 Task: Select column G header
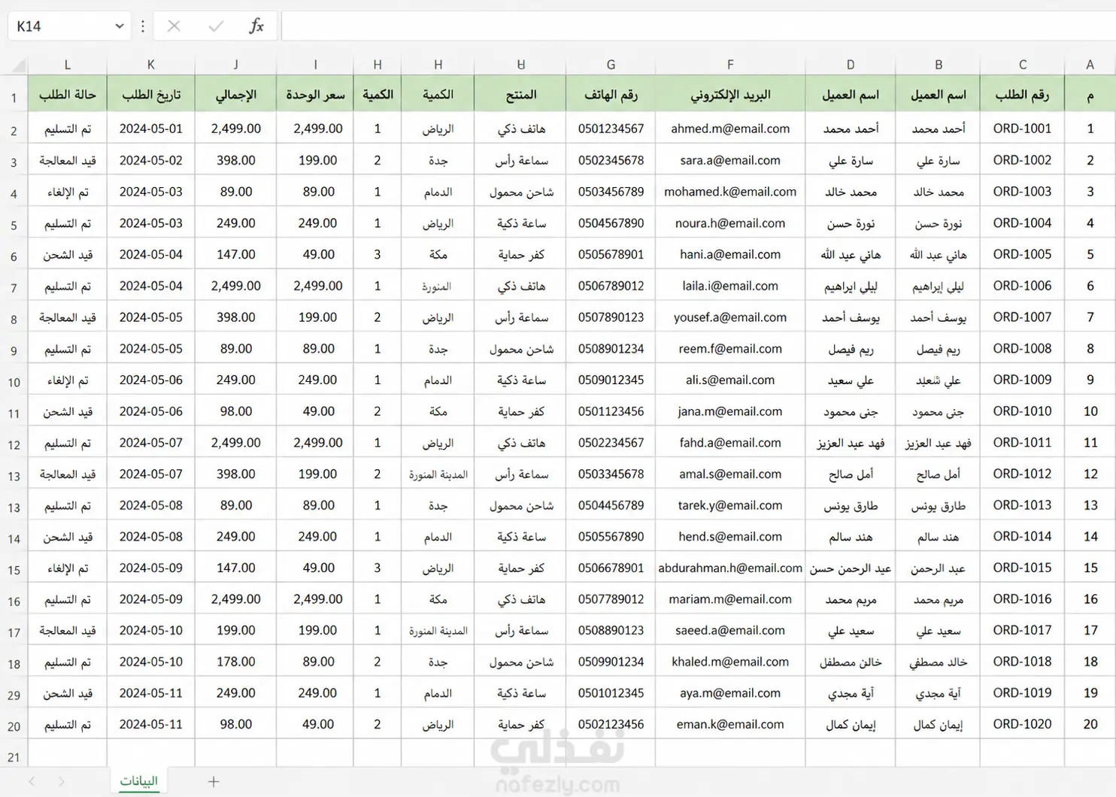tap(611, 65)
